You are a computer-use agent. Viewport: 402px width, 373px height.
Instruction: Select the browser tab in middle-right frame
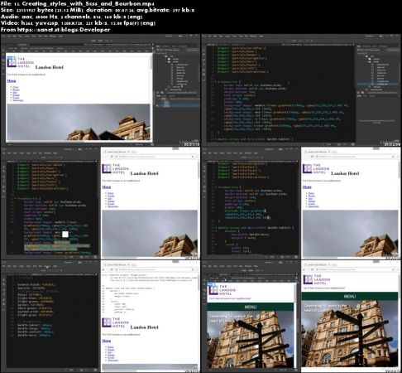point(317,152)
